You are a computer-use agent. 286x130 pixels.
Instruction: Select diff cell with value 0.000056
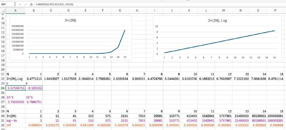(275, 125)
